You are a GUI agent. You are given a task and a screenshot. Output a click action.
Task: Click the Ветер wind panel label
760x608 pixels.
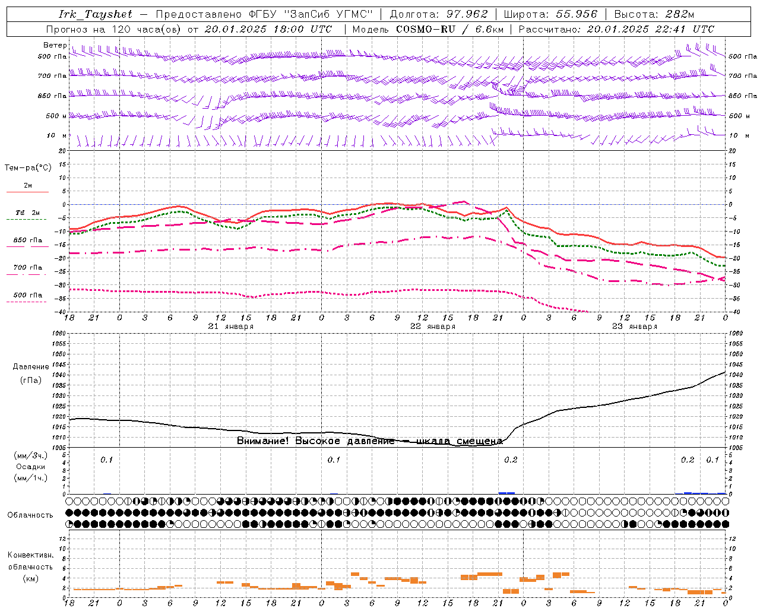55,45
